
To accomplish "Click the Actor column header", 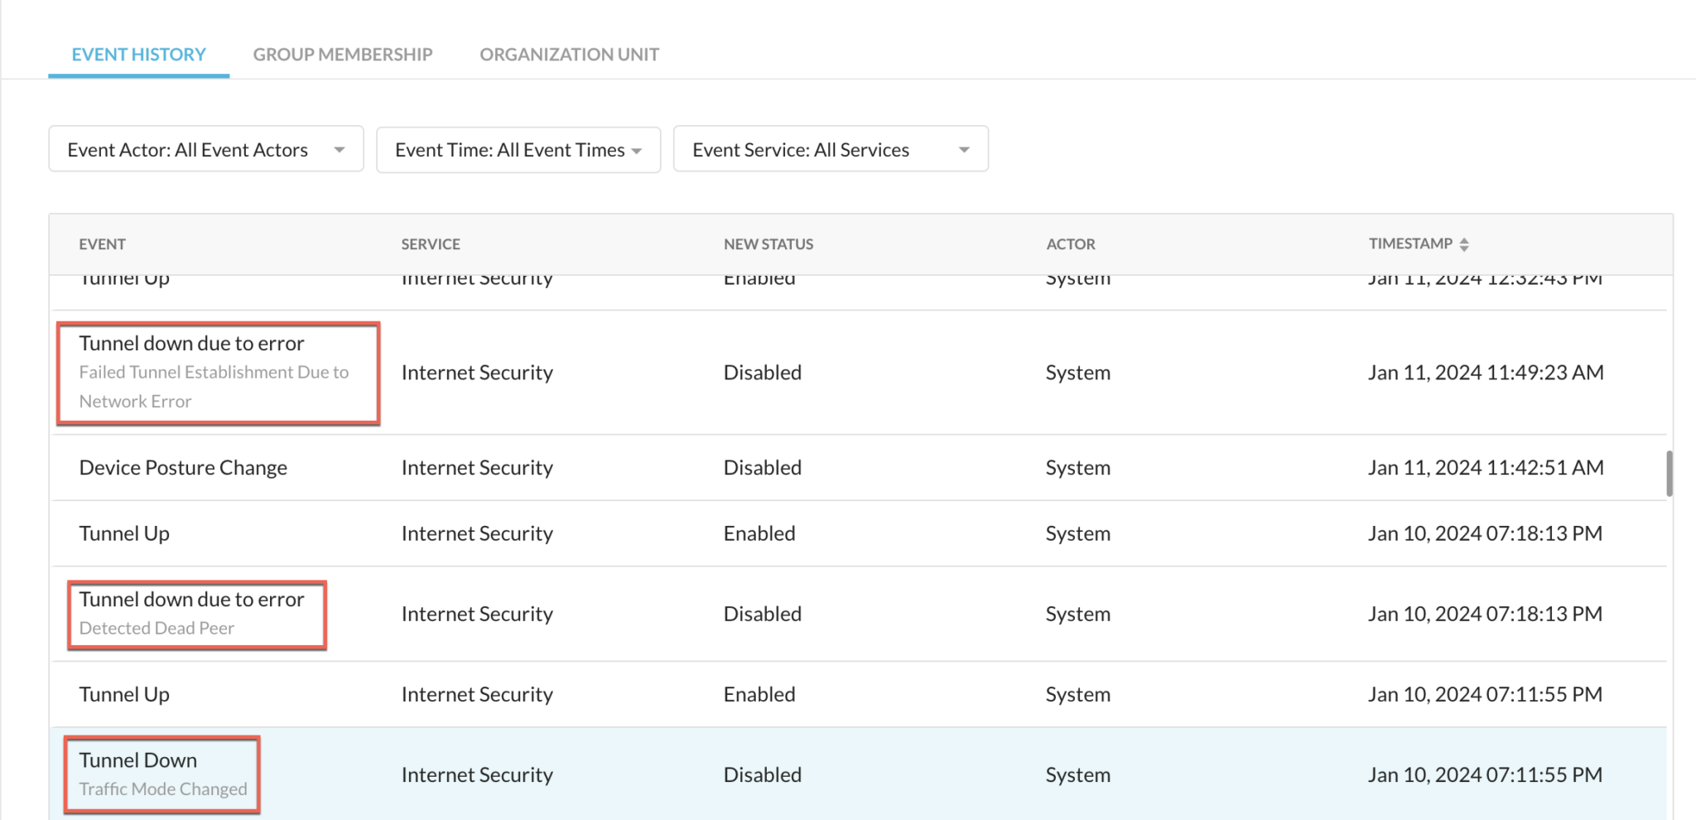I will [1071, 244].
